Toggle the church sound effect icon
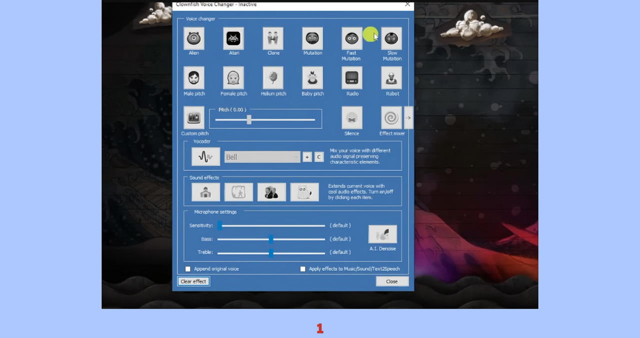The width and height of the screenshot is (640, 338). click(205, 192)
